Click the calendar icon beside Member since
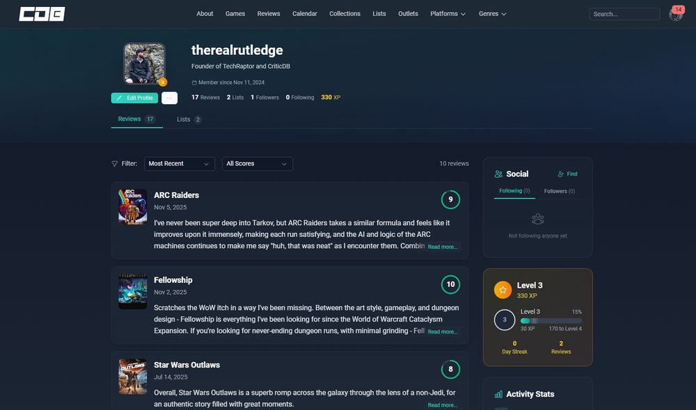 coord(194,83)
